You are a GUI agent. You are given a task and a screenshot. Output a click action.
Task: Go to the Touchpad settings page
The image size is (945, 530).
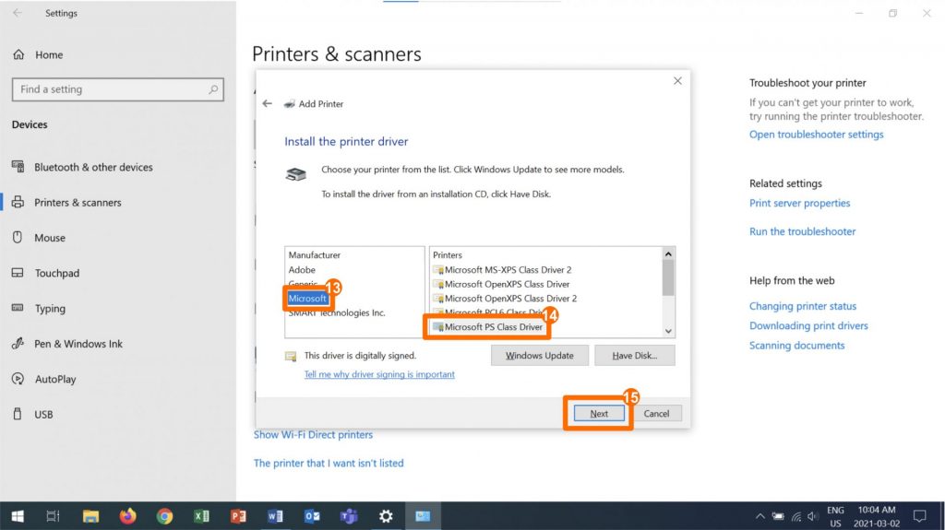coord(57,274)
